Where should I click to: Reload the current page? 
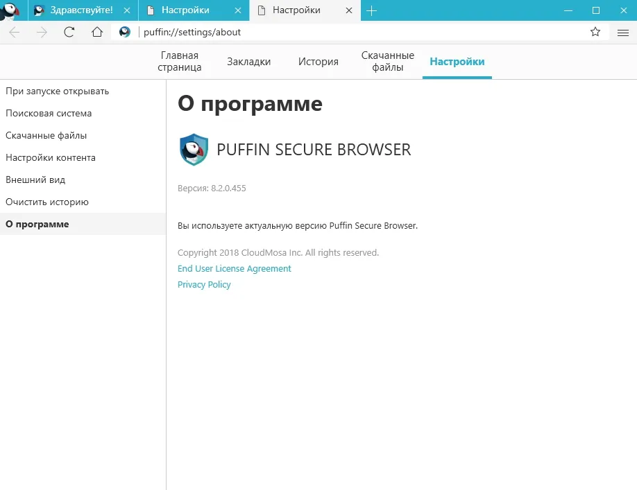69,32
